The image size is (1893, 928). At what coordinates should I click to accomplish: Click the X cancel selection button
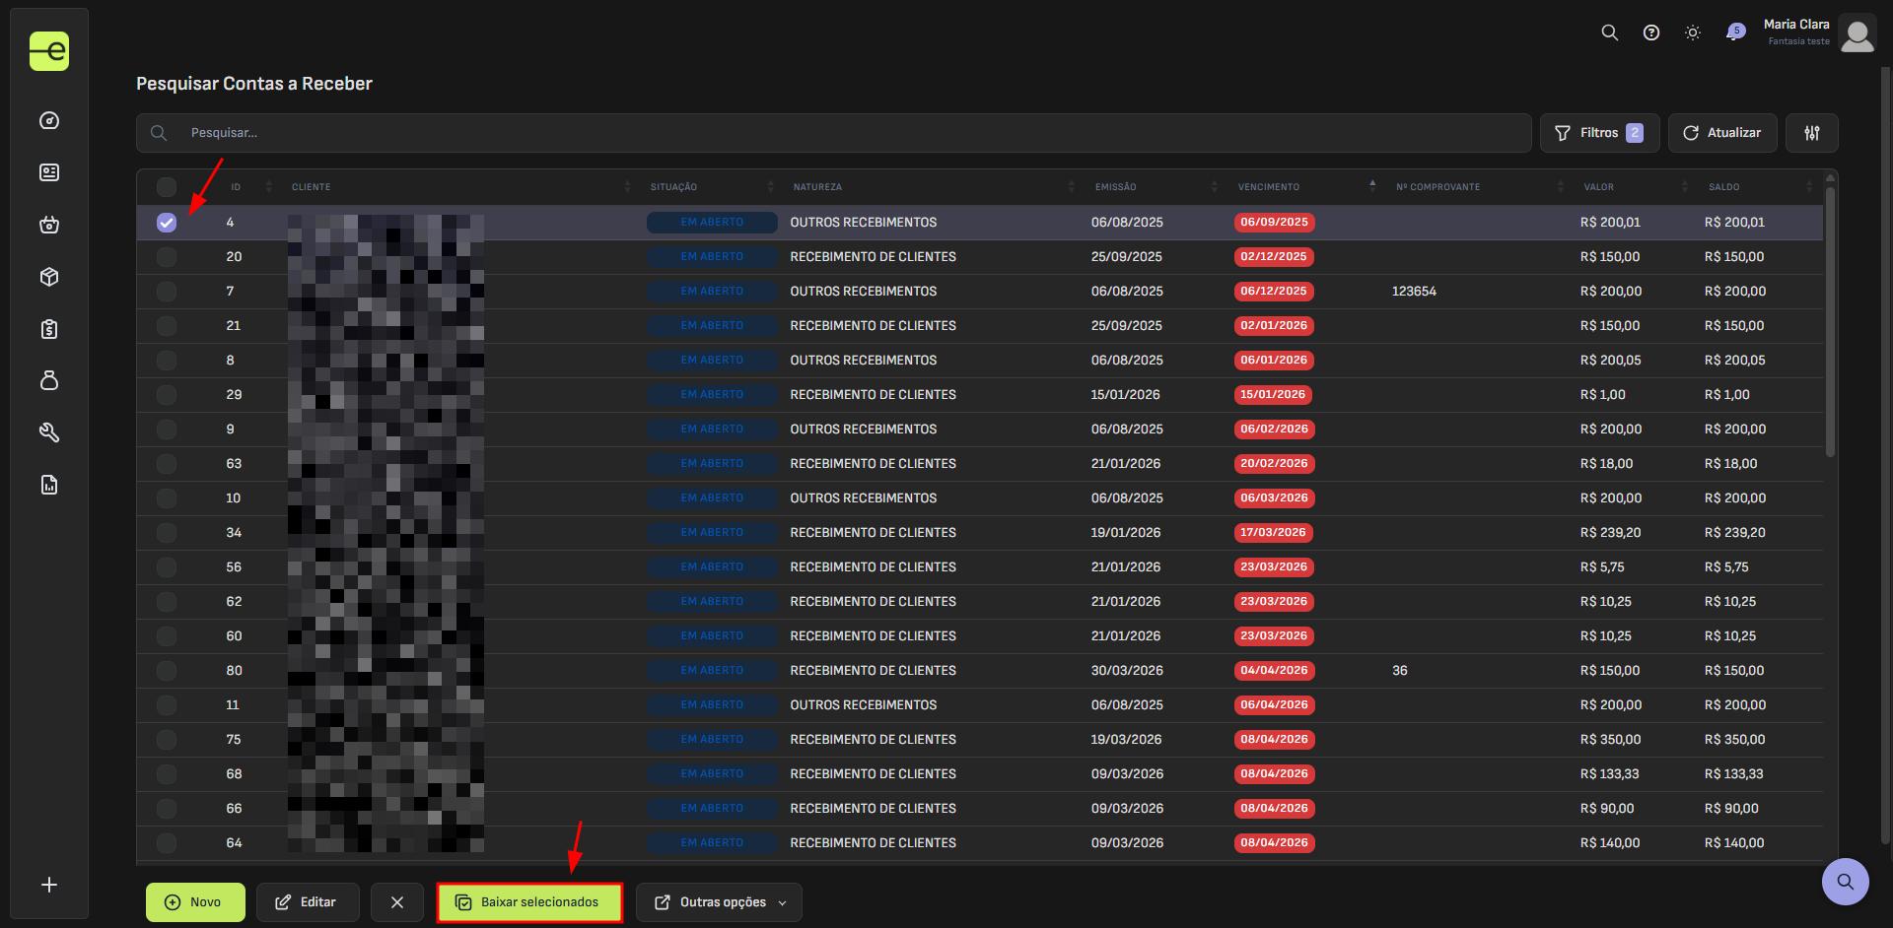397,902
